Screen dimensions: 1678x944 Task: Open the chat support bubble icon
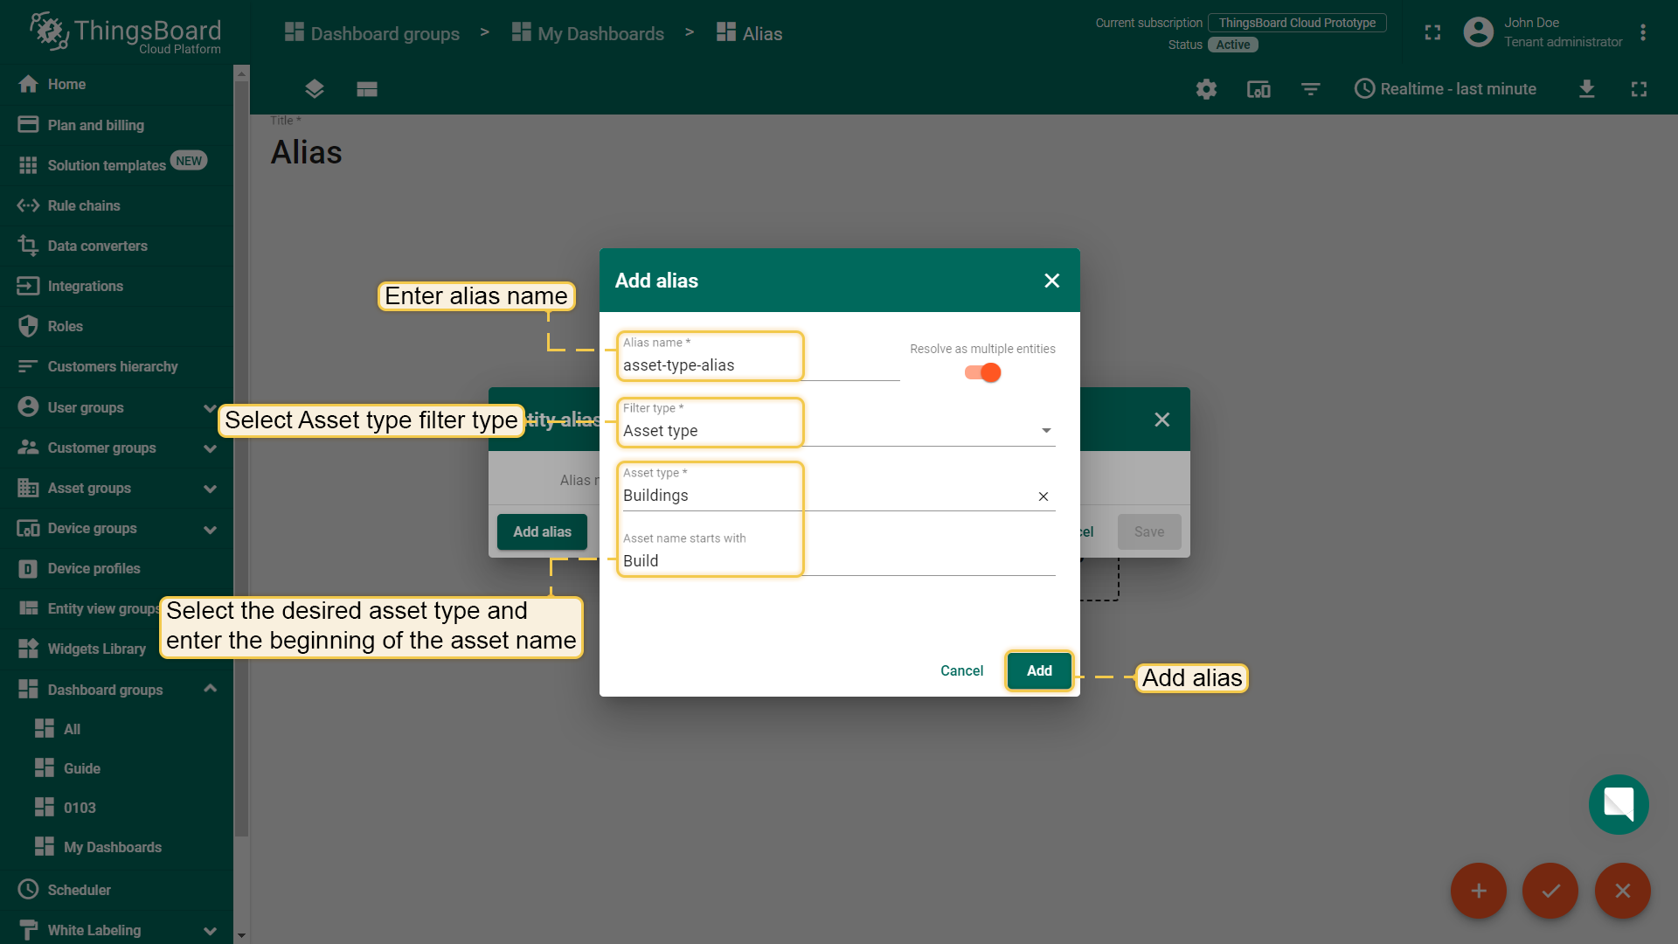point(1618,804)
